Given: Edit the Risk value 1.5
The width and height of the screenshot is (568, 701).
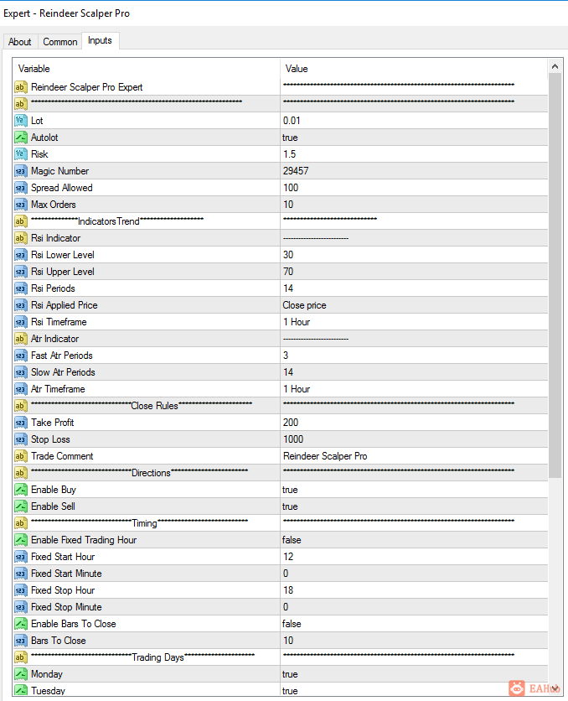Looking at the screenshot, I should click(414, 154).
